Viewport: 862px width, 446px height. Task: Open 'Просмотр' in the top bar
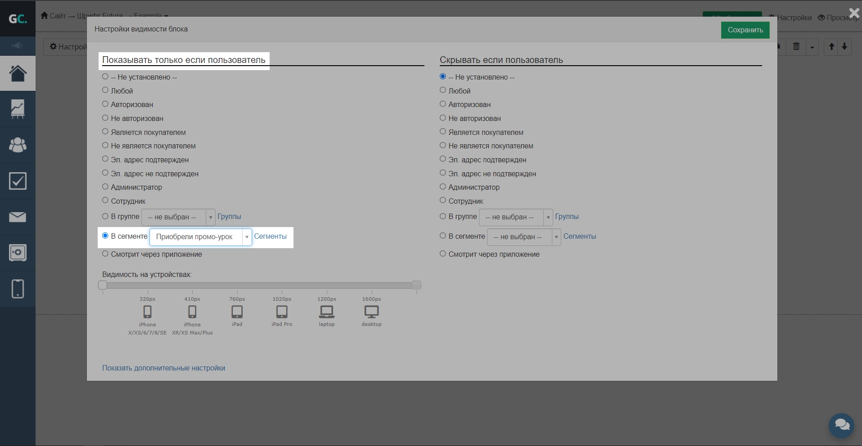click(838, 18)
